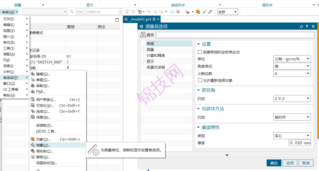
Task: Choose 测量(U) measurement preferences
Action: (x=58, y=145)
